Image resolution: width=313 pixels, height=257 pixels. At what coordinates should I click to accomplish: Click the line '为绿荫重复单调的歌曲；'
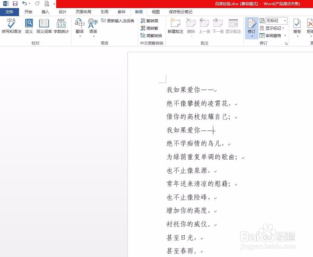pos(202,157)
